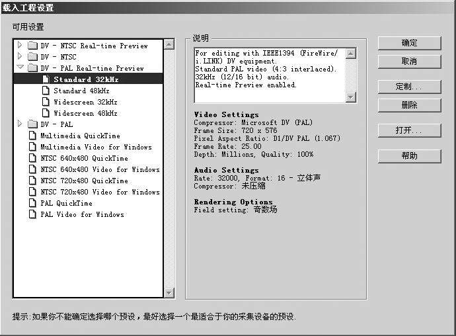Open 帮助 via its button
The height and width of the screenshot is (336, 456).
[x=410, y=156]
